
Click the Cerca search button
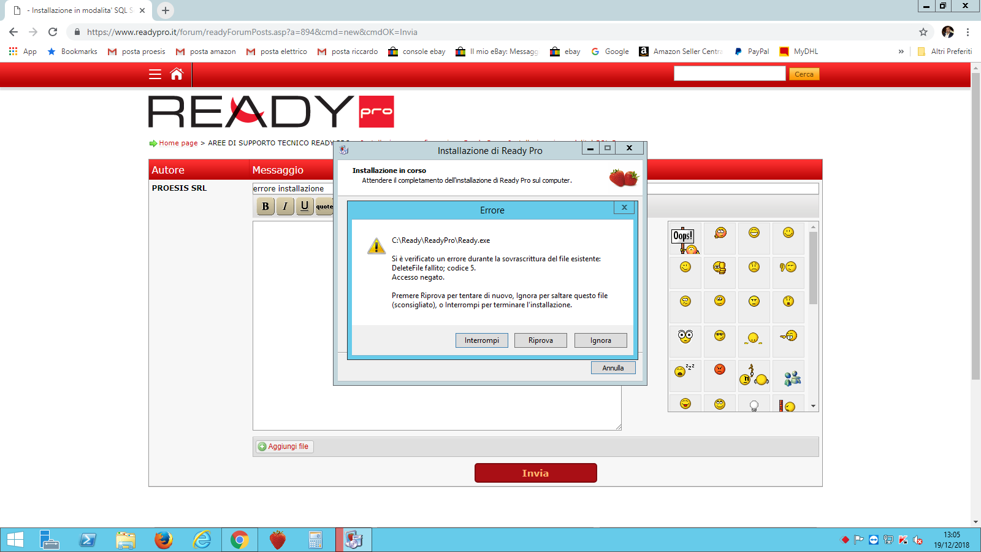(x=804, y=74)
